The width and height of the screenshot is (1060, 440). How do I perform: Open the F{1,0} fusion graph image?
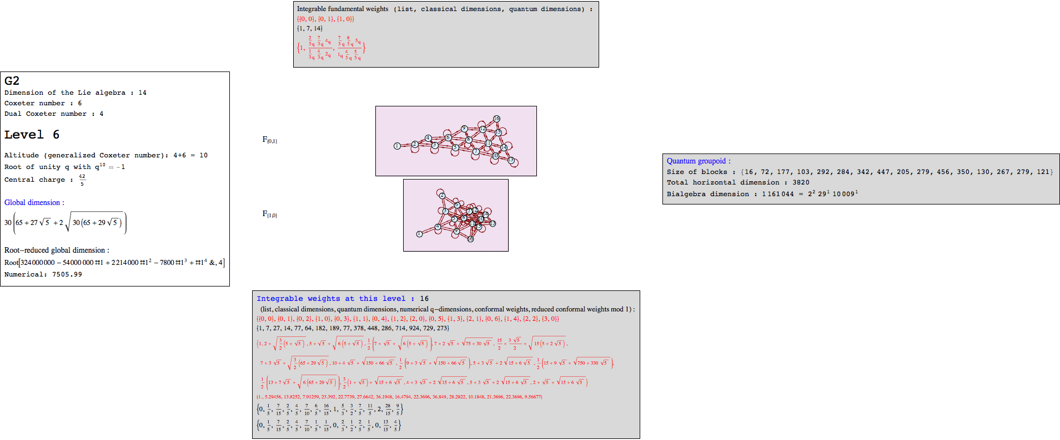456,215
